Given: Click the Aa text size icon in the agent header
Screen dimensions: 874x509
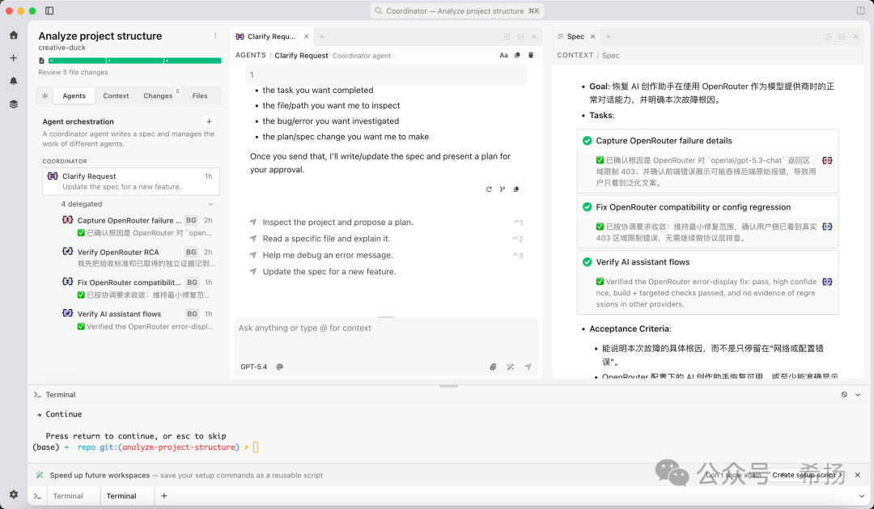Looking at the screenshot, I should (503, 55).
